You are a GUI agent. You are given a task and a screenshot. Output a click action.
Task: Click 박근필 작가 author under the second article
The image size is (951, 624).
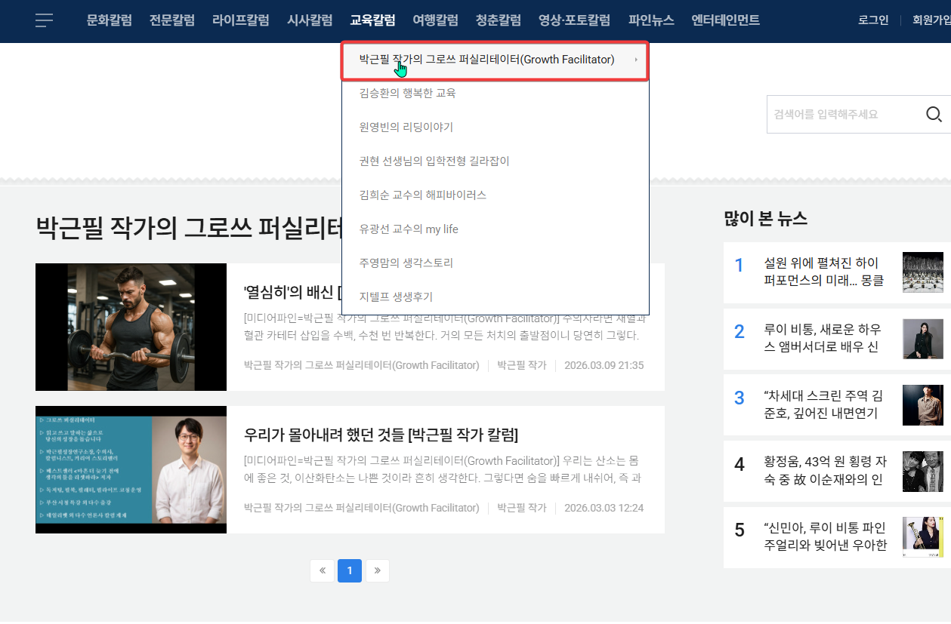522,508
